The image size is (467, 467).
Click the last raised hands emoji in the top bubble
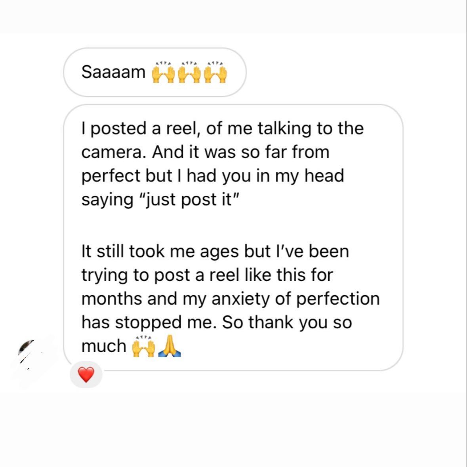point(215,73)
